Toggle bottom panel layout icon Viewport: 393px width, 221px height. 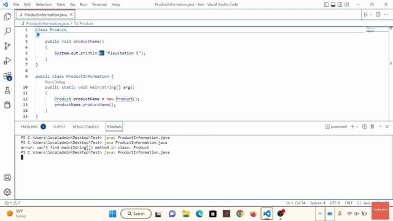(333, 4)
